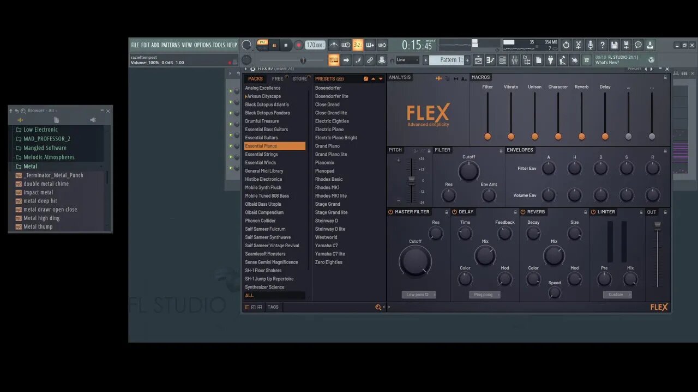Open the Pattern 1 selector

448,60
